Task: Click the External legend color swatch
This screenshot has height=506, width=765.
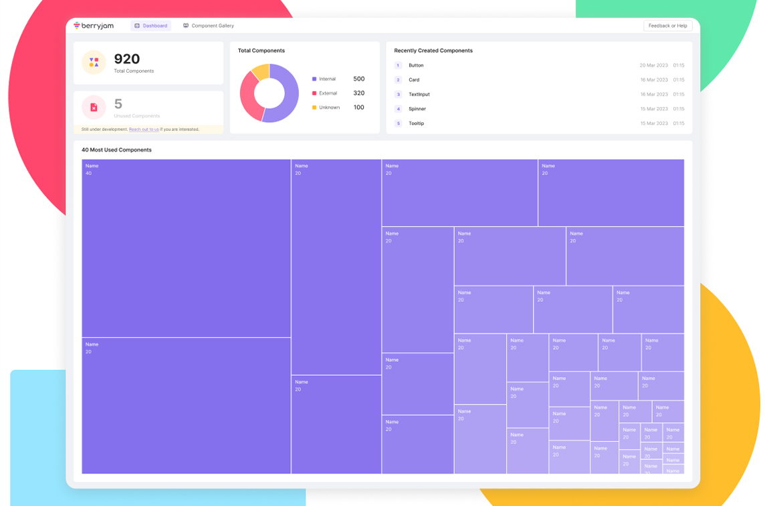Action: tap(314, 93)
